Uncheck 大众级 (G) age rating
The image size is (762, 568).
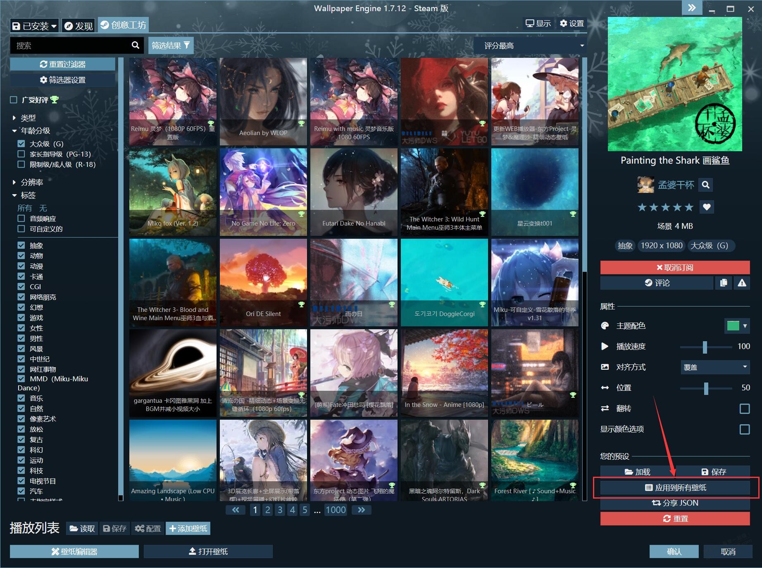click(x=21, y=143)
